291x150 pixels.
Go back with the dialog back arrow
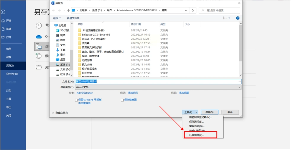click(x=54, y=11)
